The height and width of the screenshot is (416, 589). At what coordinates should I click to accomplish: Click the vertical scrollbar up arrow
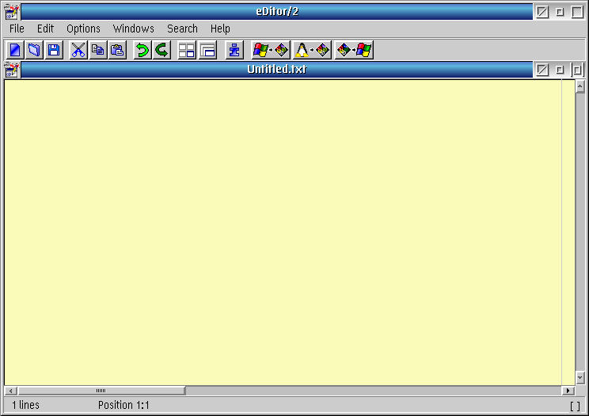click(579, 86)
